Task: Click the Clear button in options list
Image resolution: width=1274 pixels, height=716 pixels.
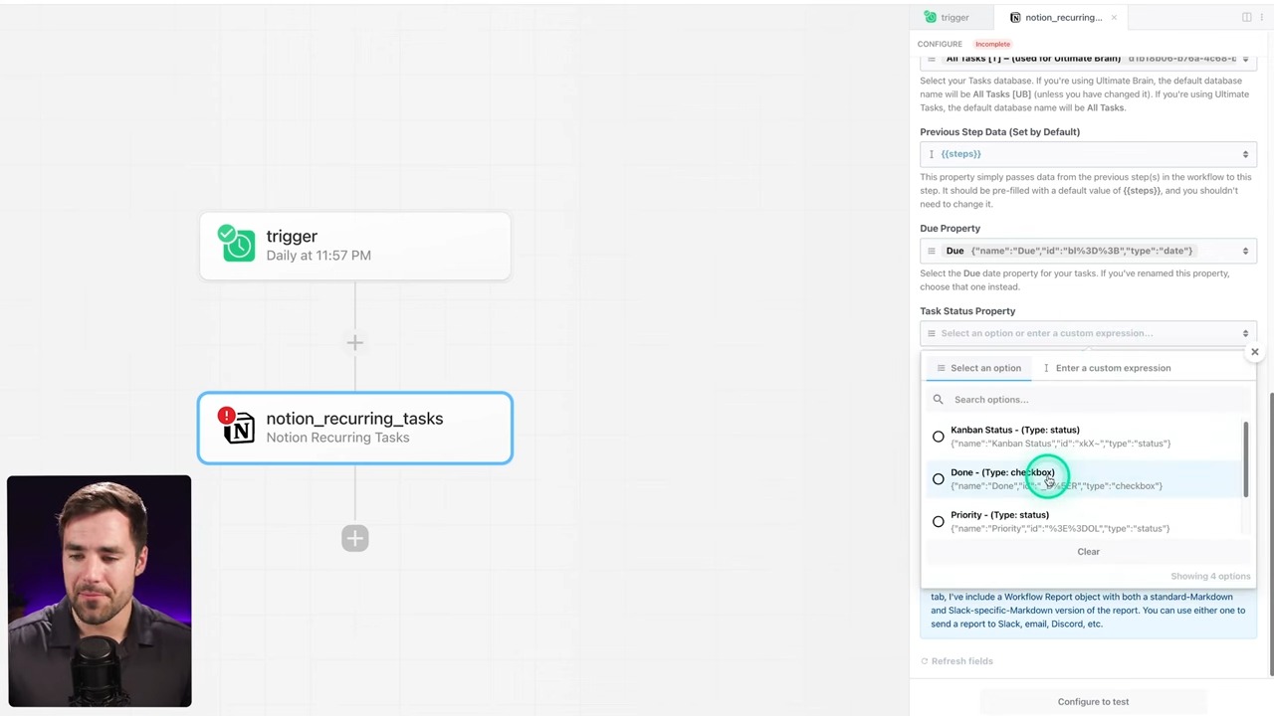Action: (x=1088, y=552)
